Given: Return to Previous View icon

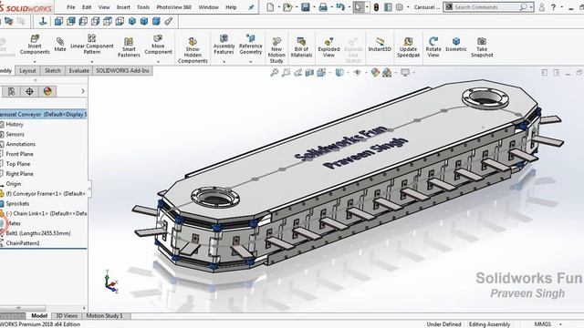Looking at the screenshot, I should tap(298, 73).
